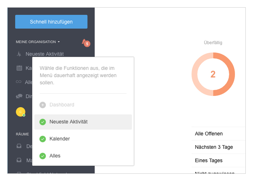Open the notifications bell with badge 5
This screenshot has width=253, height=181.
coord(86,43)
